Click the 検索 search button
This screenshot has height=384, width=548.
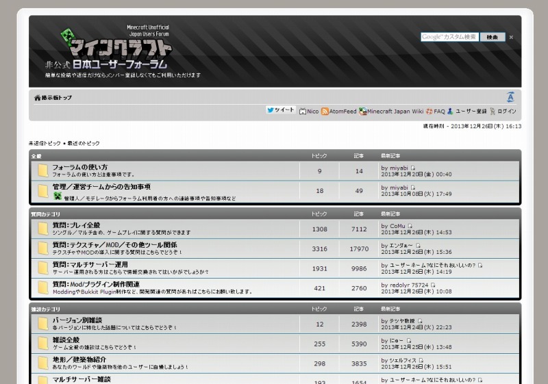[492, 37]
